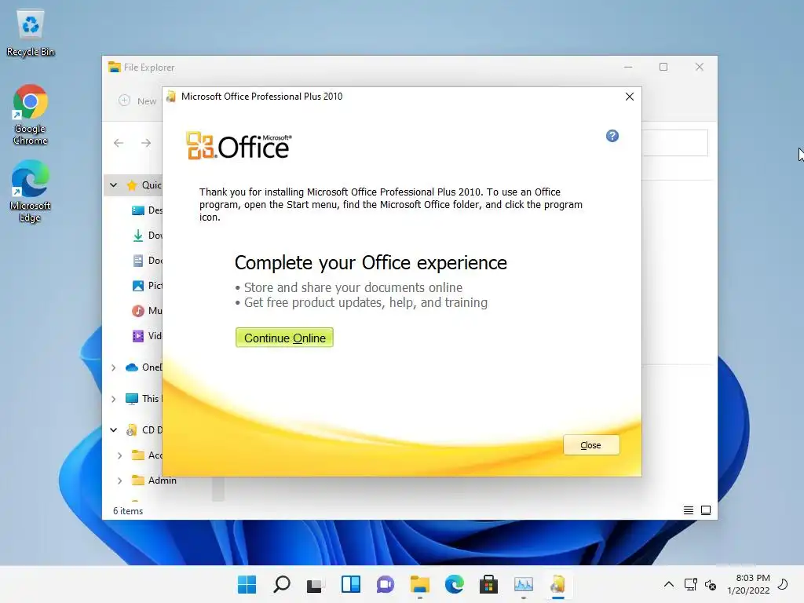This screenshot has width=804, height=603.
Task: Switch File Explorer to details view
Action: (689, 510)
